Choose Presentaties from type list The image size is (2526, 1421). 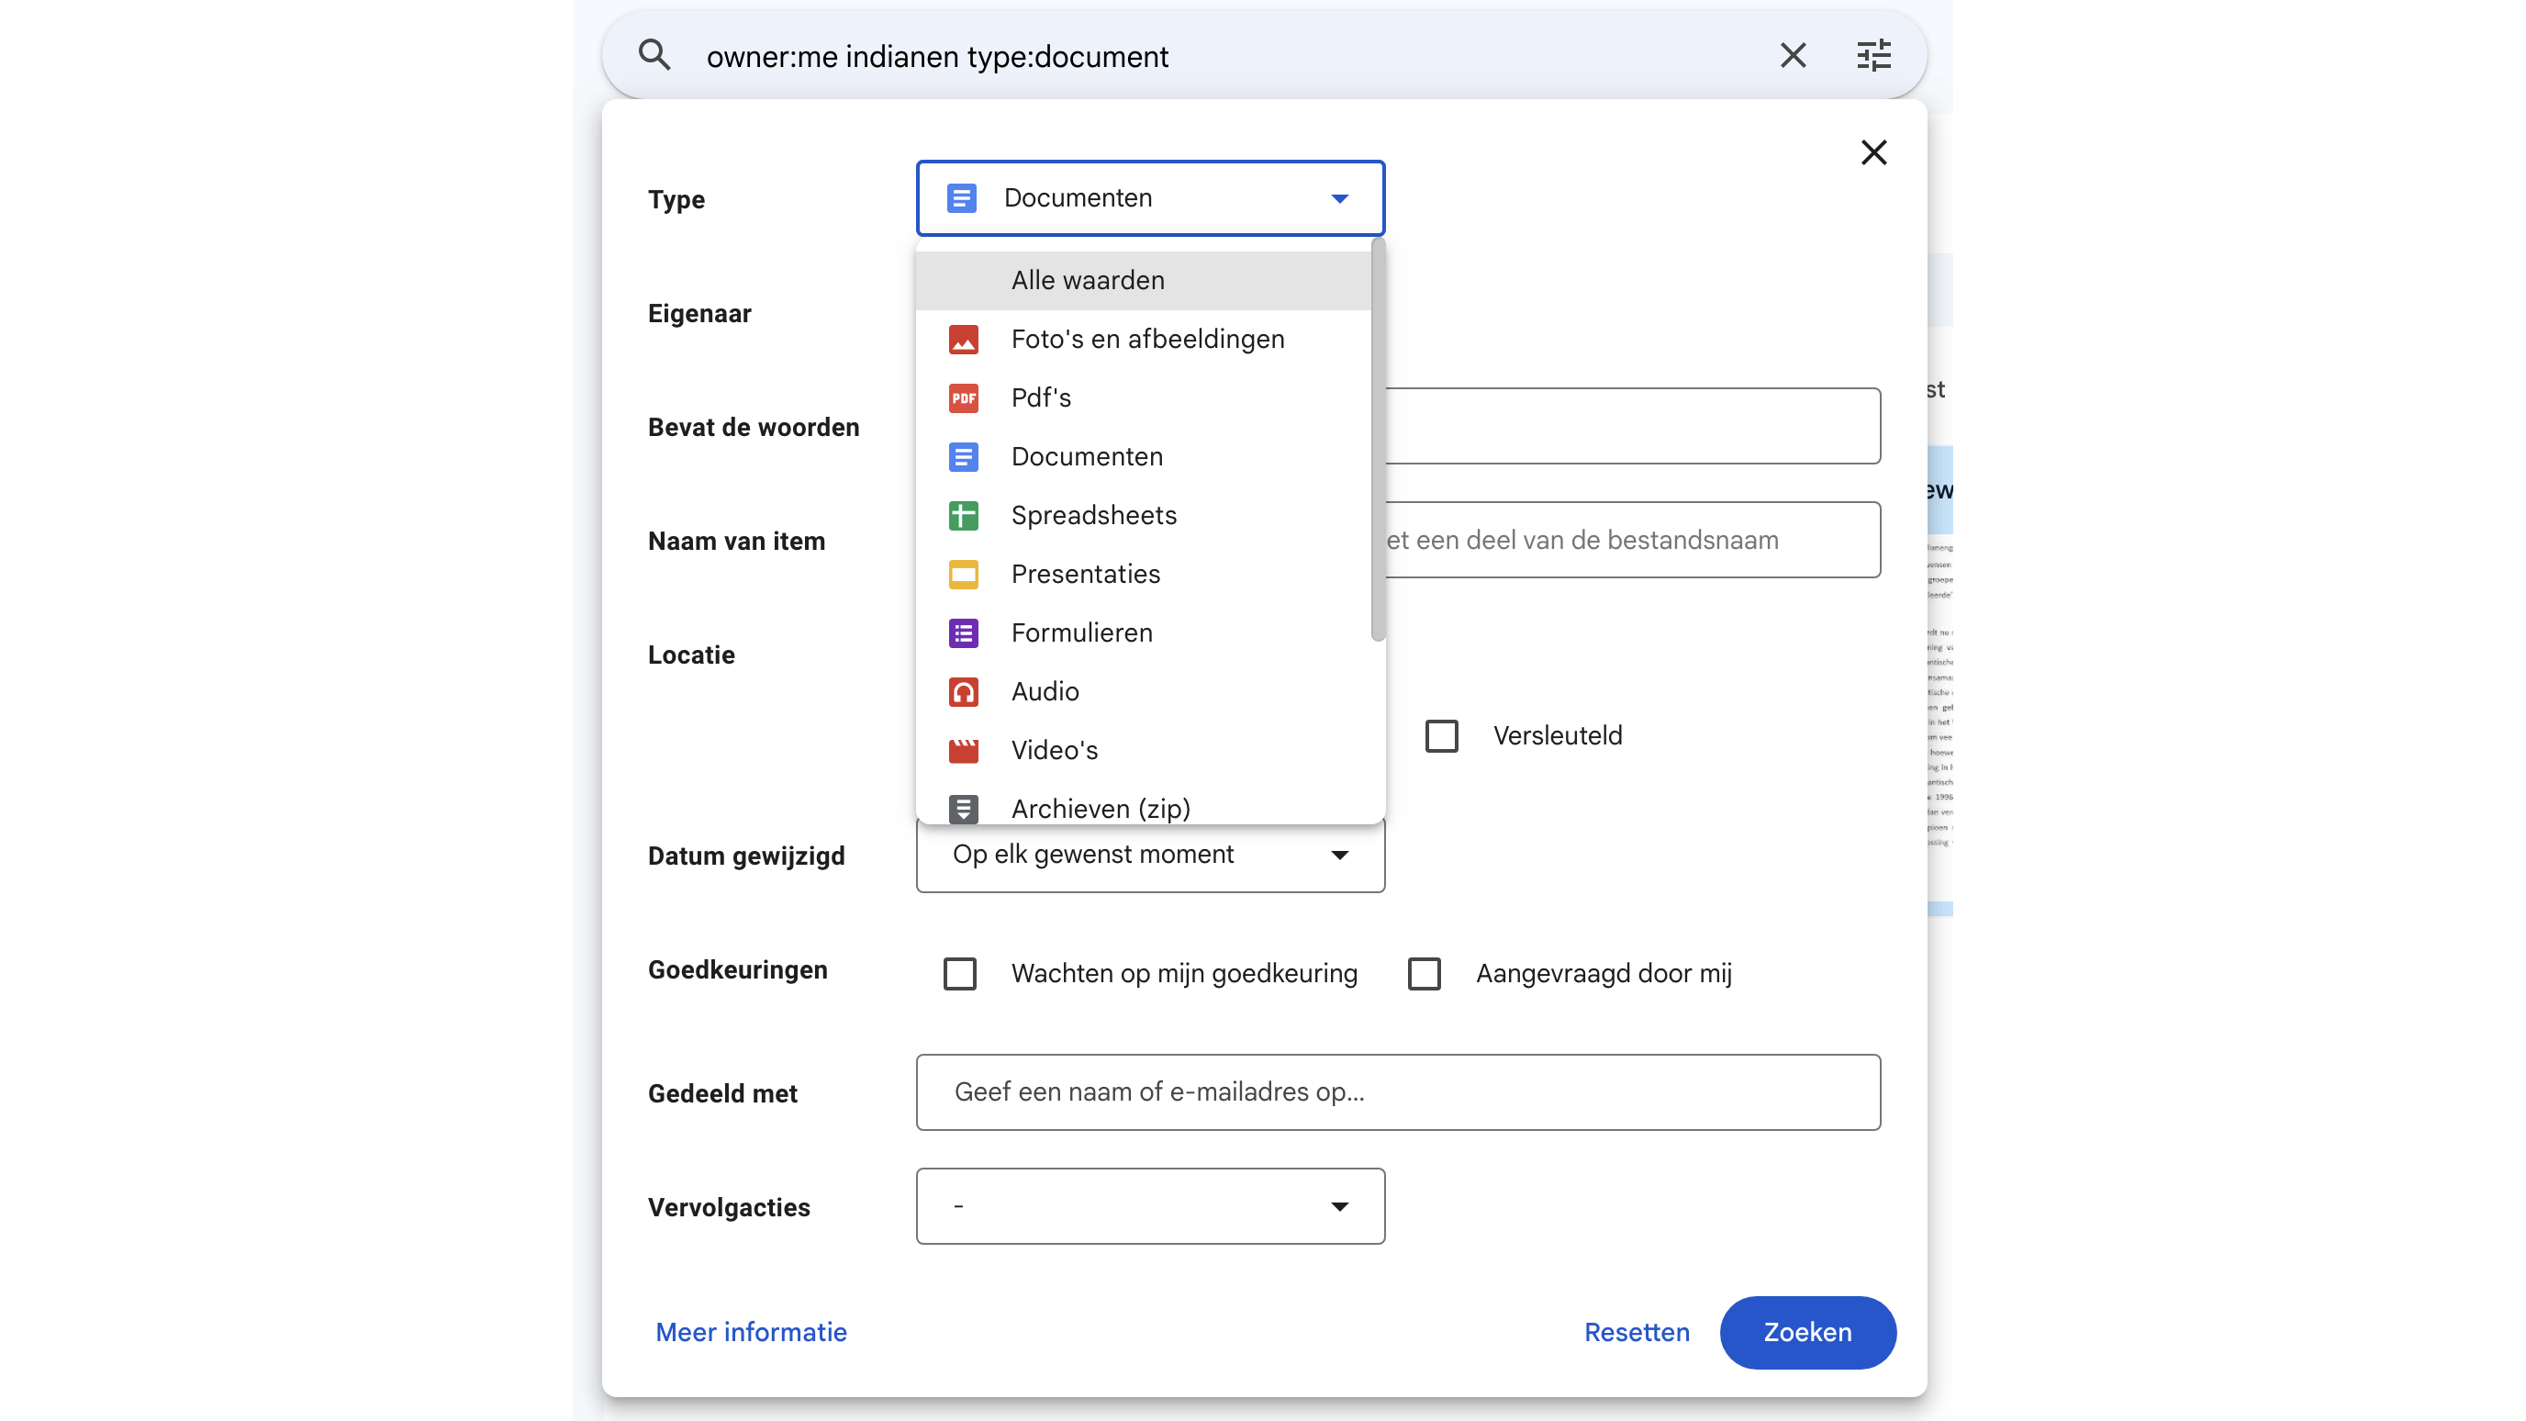tap(1086, 575)
